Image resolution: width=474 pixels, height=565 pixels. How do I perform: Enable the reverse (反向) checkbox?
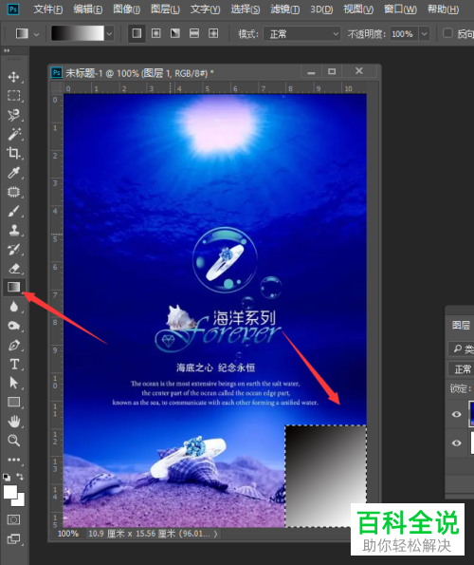[447, 33]
